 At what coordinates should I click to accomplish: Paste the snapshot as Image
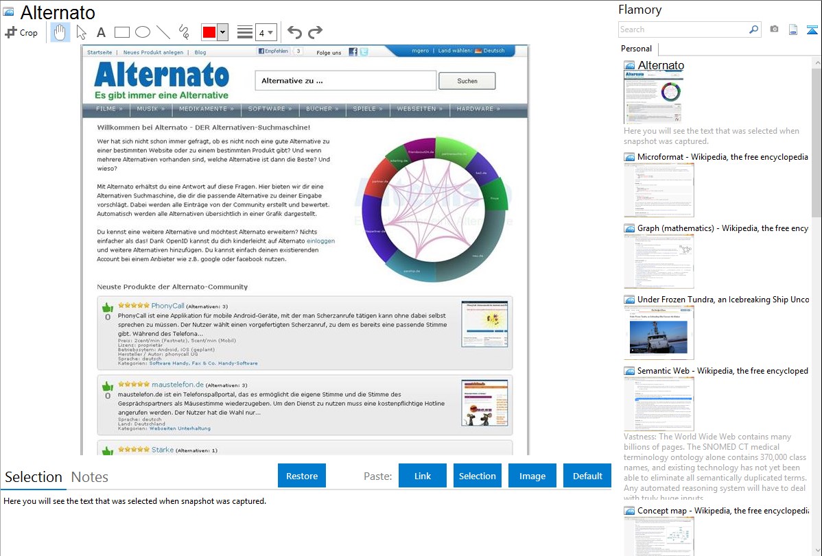532,476
